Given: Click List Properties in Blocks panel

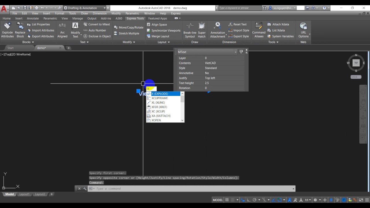Looking at the screenshot, I should 38,25.
